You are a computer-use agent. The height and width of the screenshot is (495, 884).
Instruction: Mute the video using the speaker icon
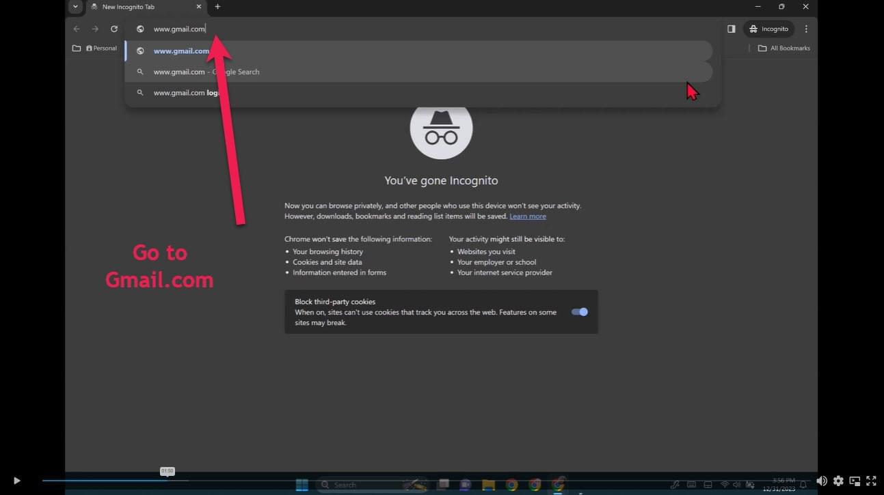pos(822,481)
